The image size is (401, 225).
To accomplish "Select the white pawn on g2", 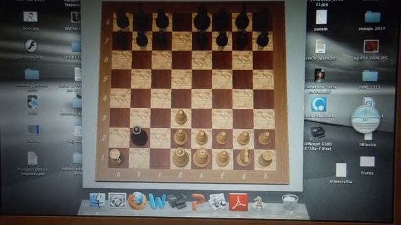I will tap(243, 137).
